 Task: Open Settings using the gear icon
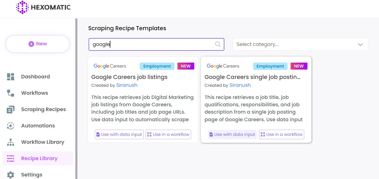11,174
